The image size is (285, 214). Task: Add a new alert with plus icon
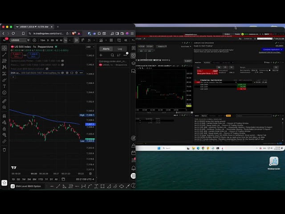[x=101, y=55]
